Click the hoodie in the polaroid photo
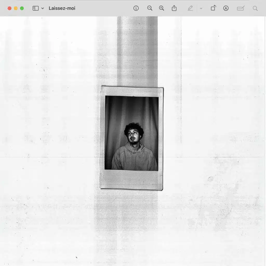Screen dimensions: 266x266 tap(134, 158)
